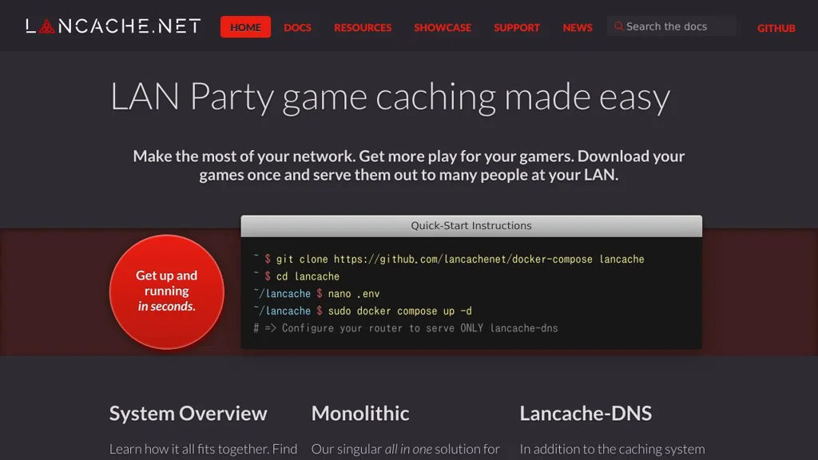Screen dimensions: 818x460
Task: Click the 'Make the most of your network' paragraph
Action: [x=408, y=165]
